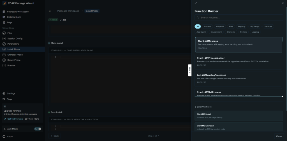Click the function list scrollbar
287x141 pixels.
tap(283, 39)
